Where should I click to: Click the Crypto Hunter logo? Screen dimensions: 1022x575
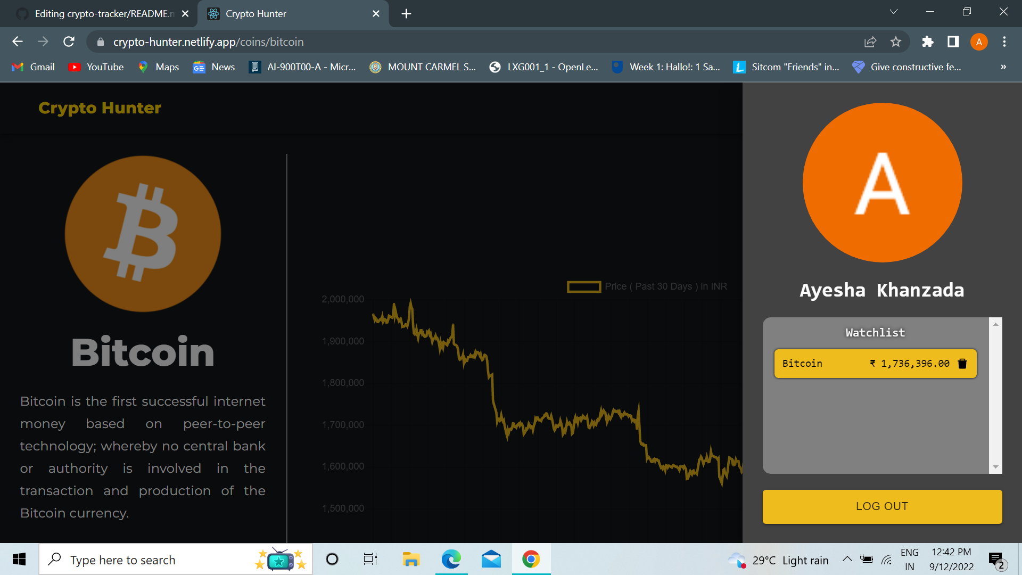coord(100,108)
